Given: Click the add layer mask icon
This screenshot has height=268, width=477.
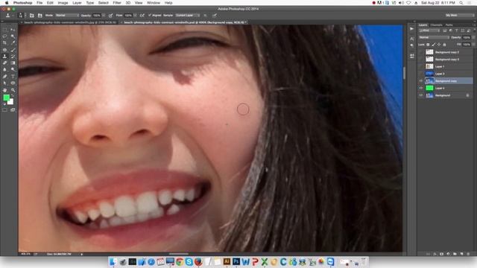Looking at the screenshot, I should [442, 254].
